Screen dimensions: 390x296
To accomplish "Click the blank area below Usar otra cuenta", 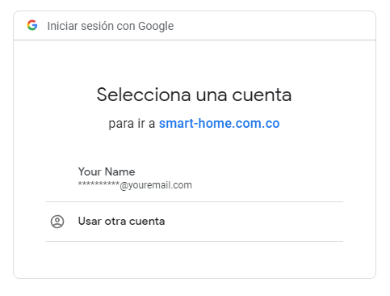I will 195,260.
